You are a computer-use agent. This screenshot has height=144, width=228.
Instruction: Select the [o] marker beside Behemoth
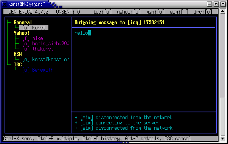pyautogui.click(x=26, y=70)
